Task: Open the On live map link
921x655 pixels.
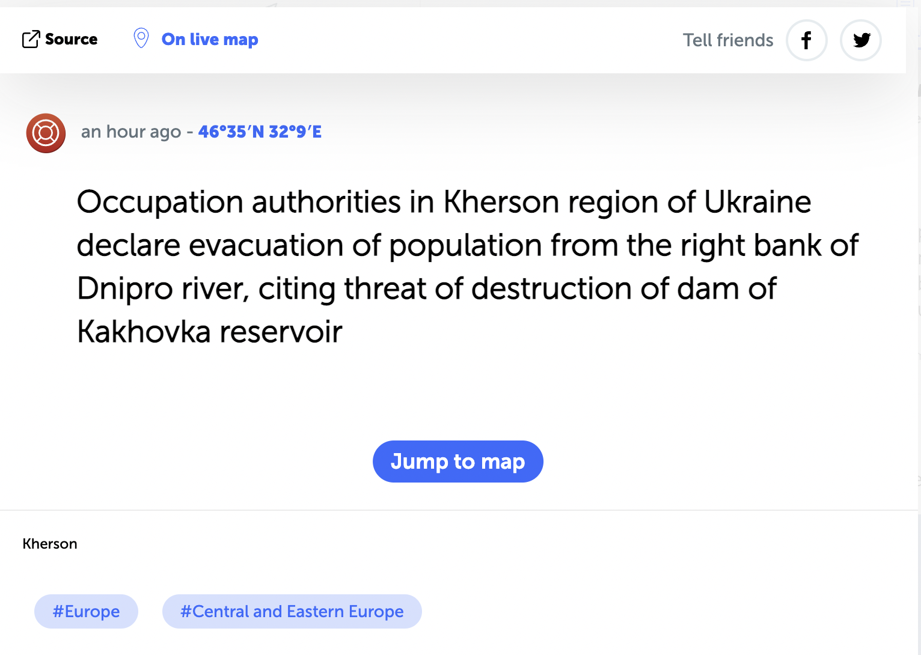Action: (x=210, y=40)
